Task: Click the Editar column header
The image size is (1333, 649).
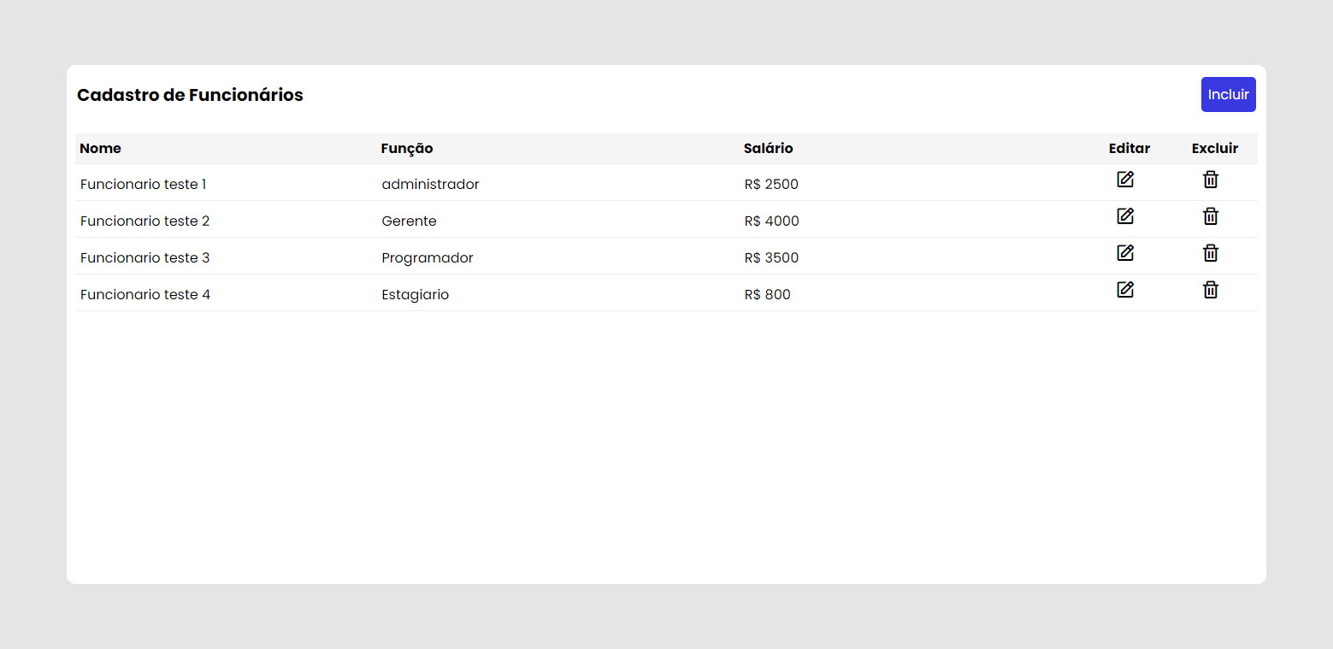Action: pos(1130,149)
